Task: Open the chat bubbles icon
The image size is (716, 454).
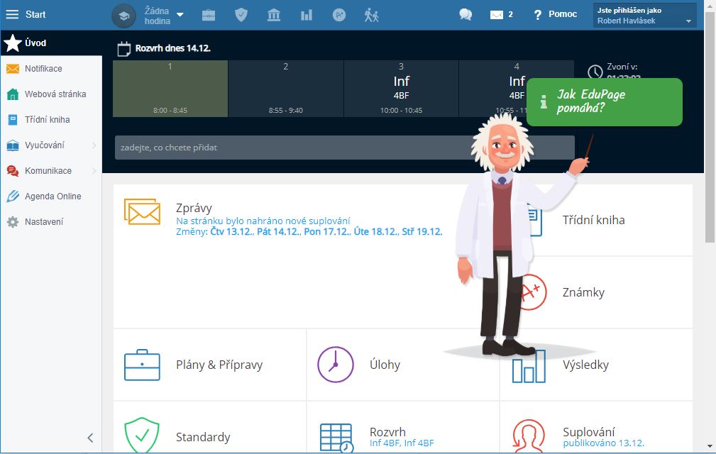Action: 466,15
